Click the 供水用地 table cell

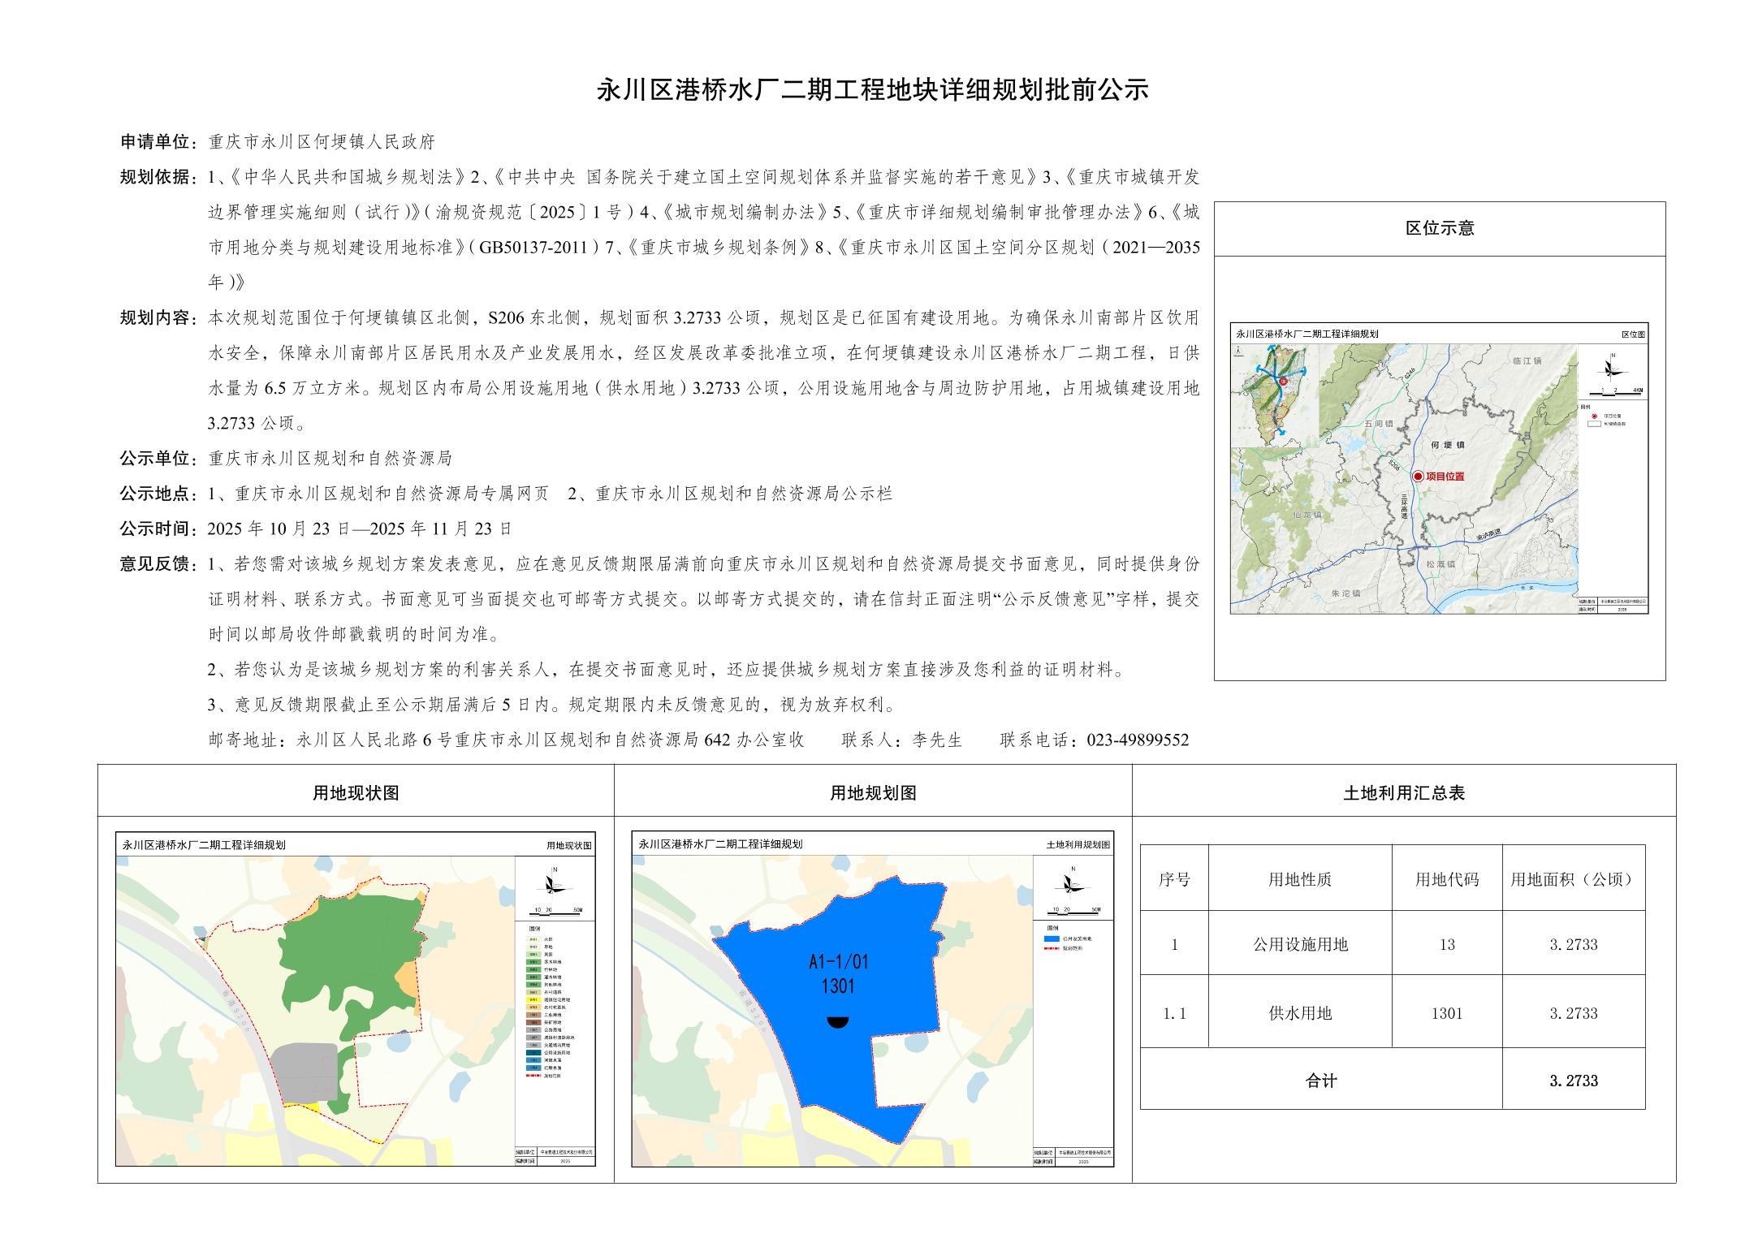point(1299,1013)
